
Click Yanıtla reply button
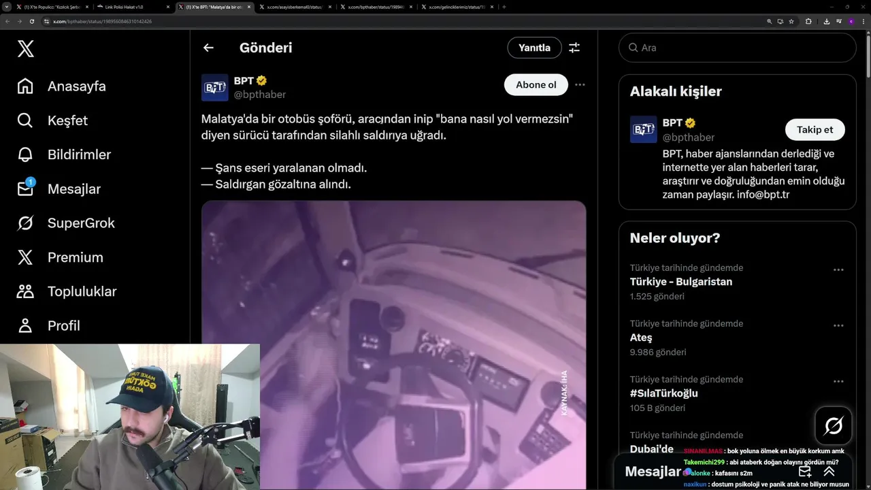coord(534,48)
